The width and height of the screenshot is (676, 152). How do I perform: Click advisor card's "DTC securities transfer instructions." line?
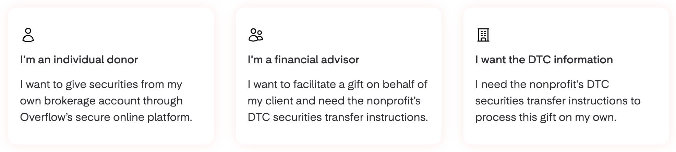coord(338,117)
